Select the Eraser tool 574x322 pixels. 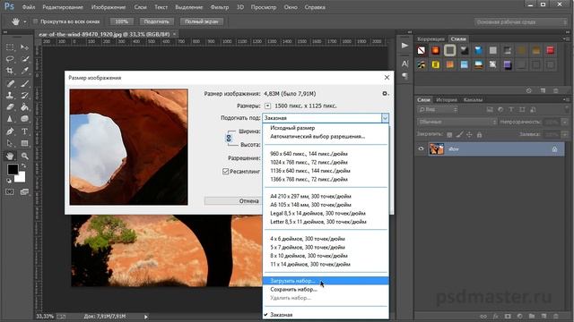pyautogui.click(x=10, y=107)
